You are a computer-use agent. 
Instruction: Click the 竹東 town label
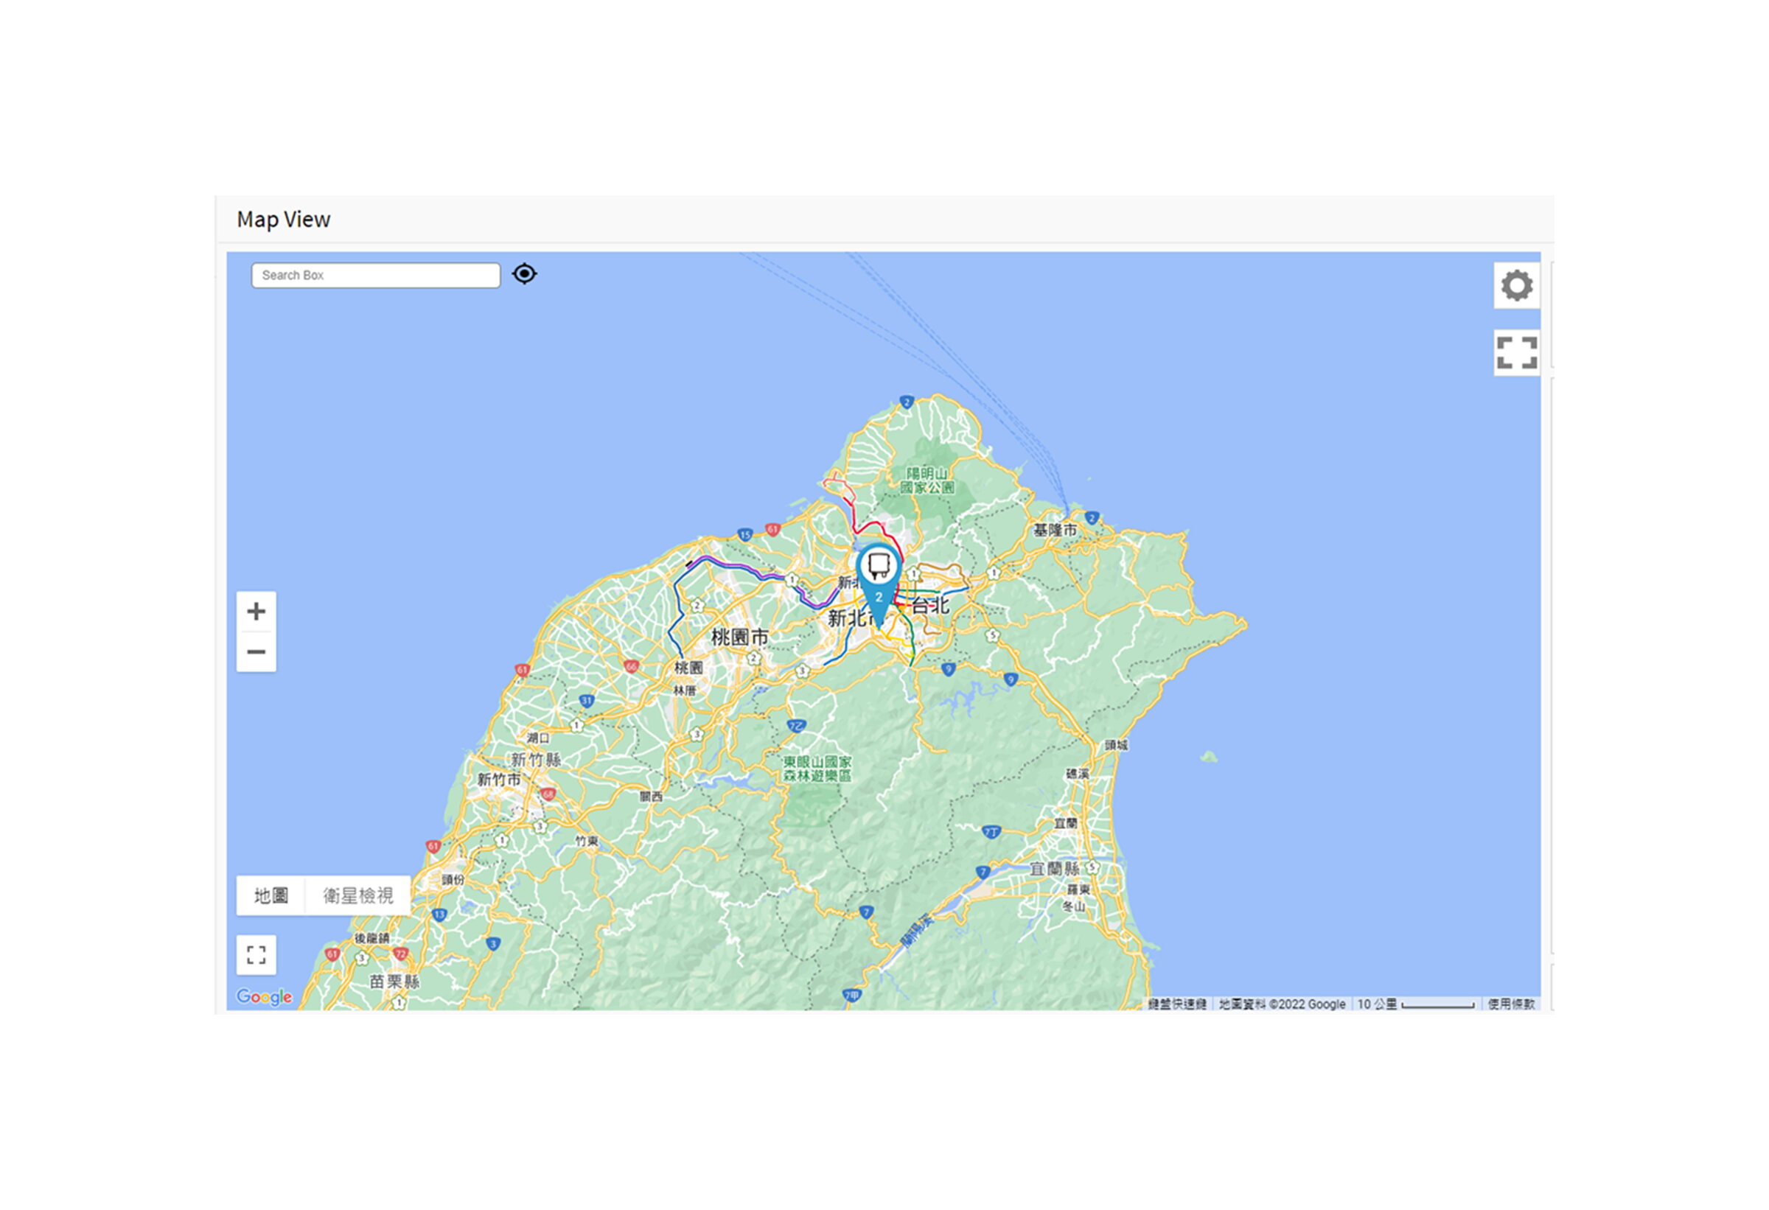coord(587,842)
